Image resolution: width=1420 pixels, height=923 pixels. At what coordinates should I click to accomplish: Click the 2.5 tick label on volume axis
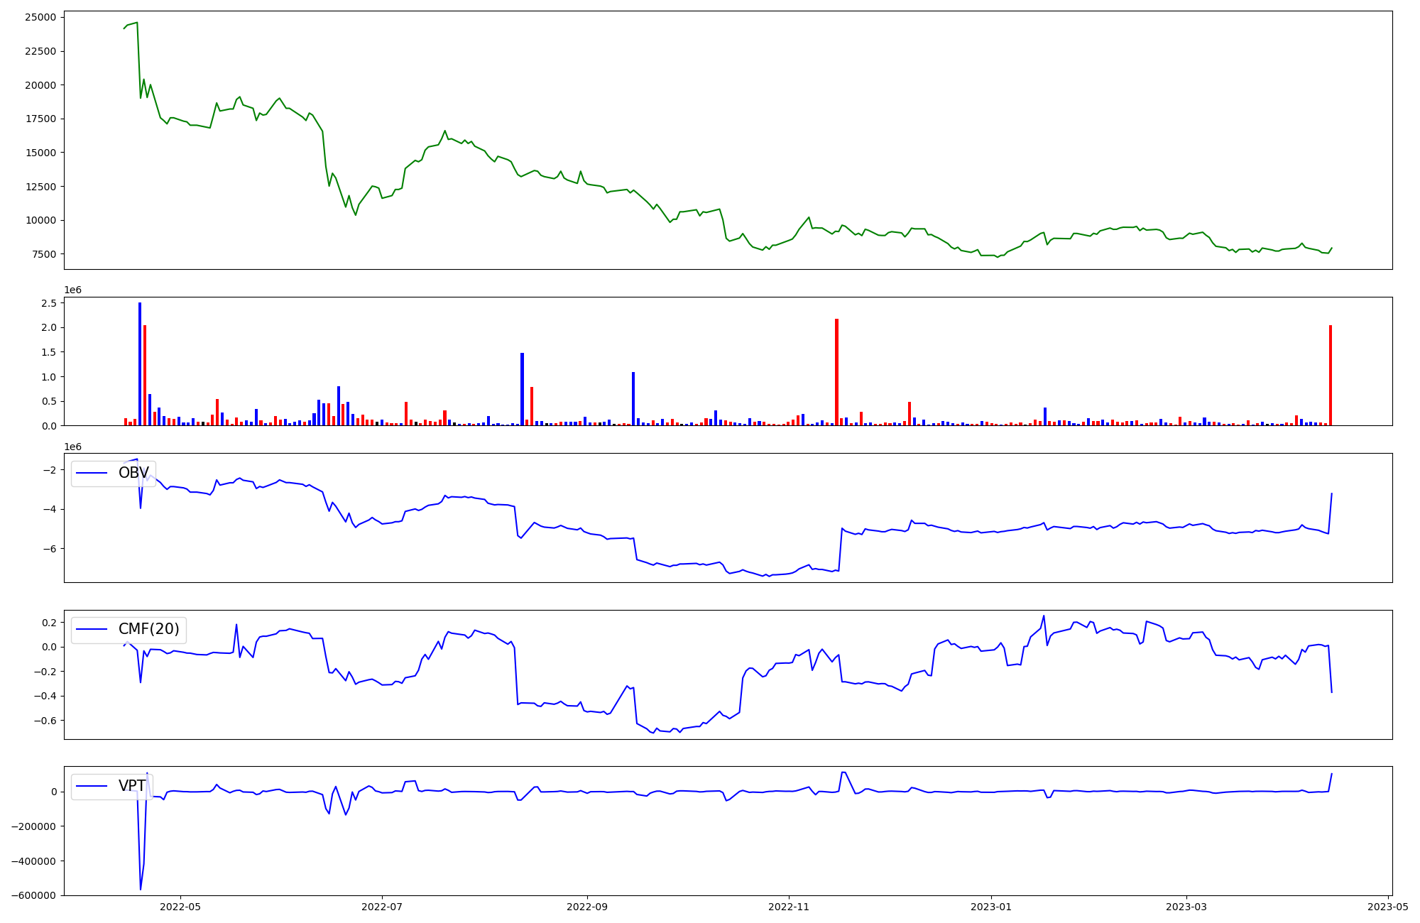click(49, 303)
